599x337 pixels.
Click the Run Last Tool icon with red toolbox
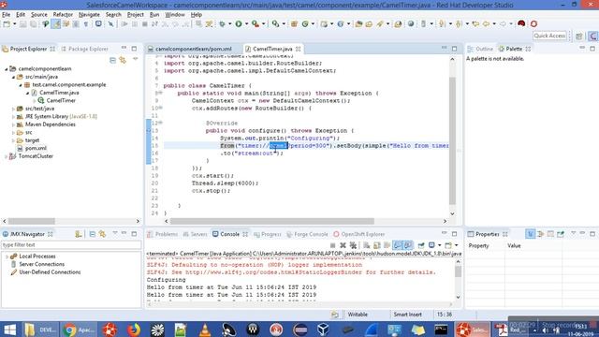[256, 24]
